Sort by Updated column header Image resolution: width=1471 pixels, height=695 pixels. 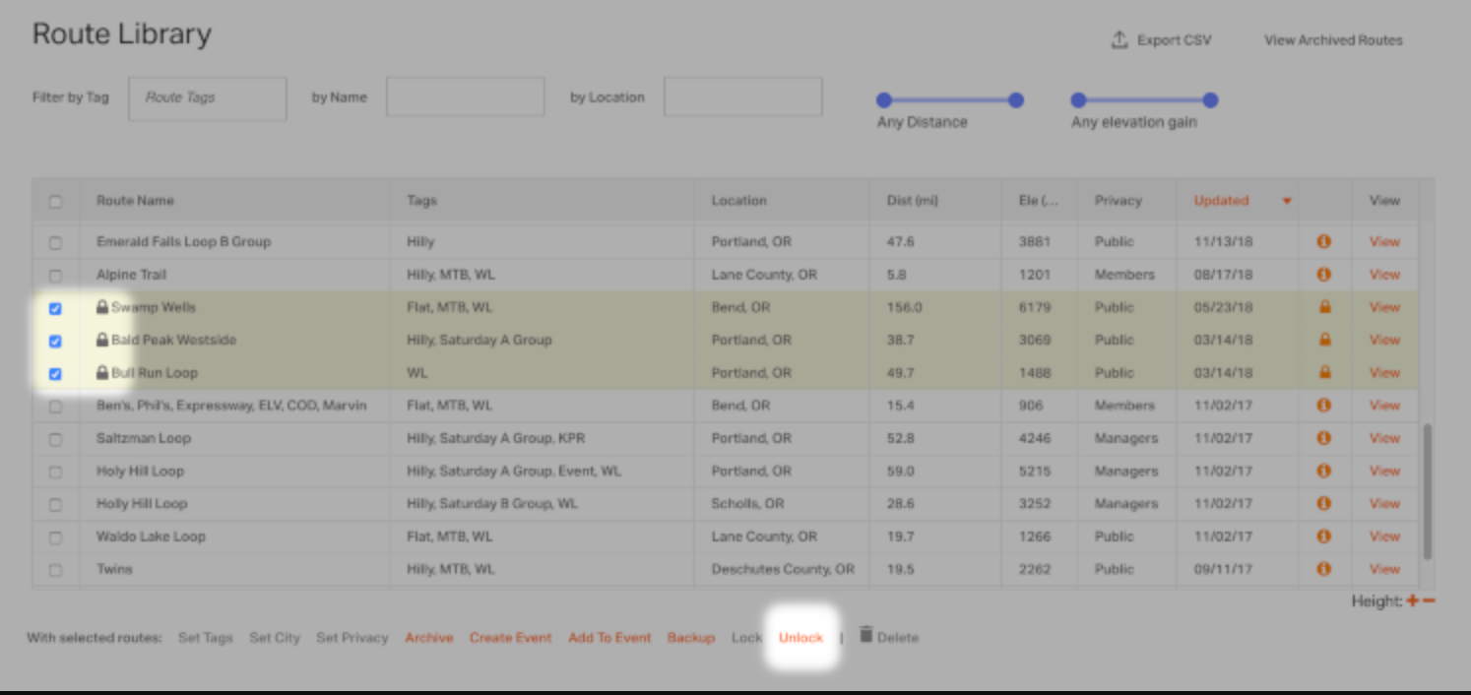point(1221,200)
